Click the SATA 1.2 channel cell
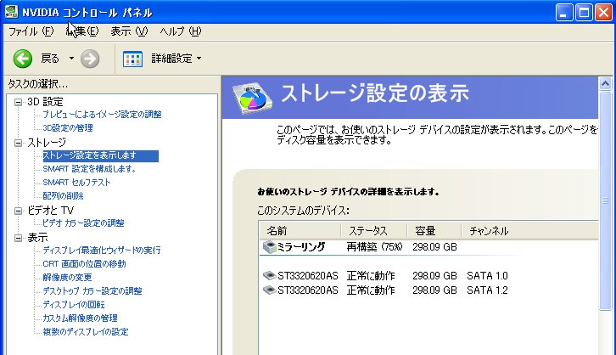 (x=487, y=290)
